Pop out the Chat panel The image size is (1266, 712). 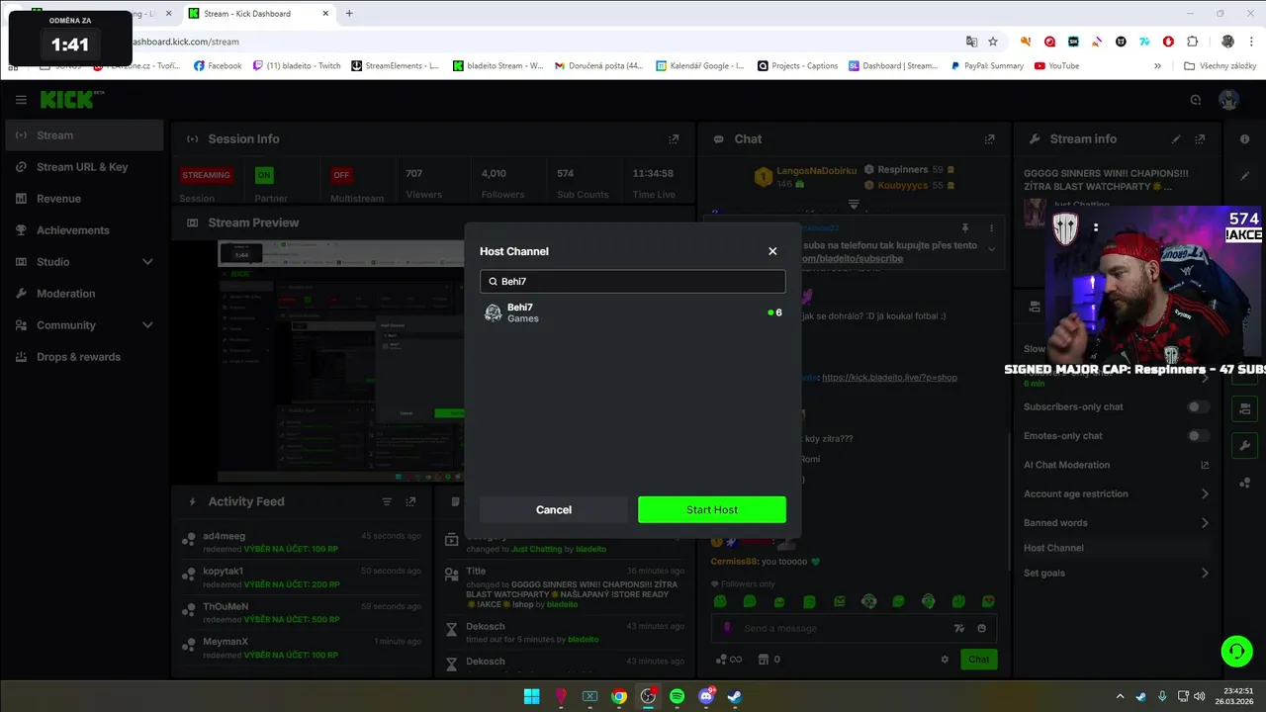coord(989,139)
